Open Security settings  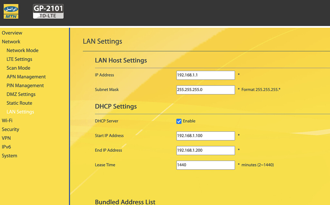click(x=10, y=129)
